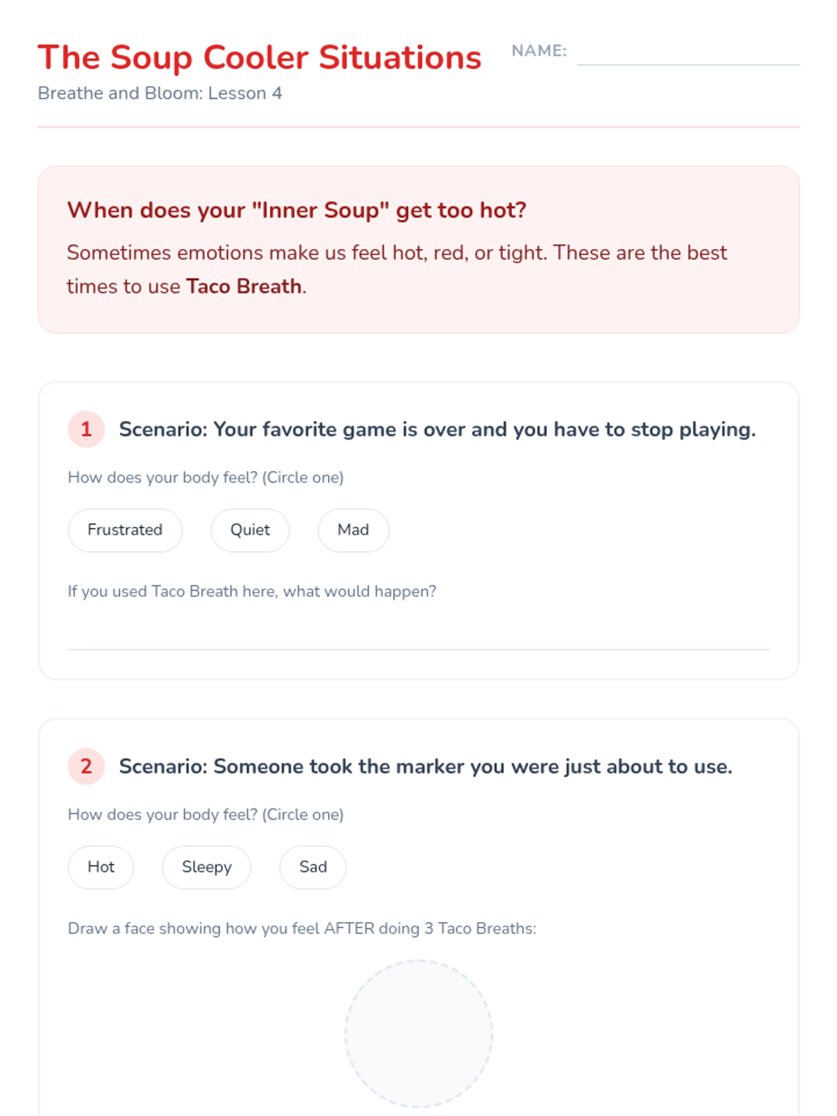Pick the Mad feeling option
This screenshot has height=1116, width=837.
(353, 530)
